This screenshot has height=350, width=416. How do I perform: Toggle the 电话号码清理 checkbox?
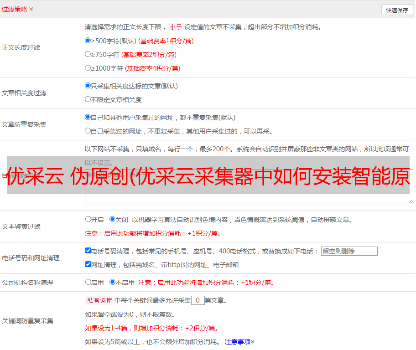[88, 251]
